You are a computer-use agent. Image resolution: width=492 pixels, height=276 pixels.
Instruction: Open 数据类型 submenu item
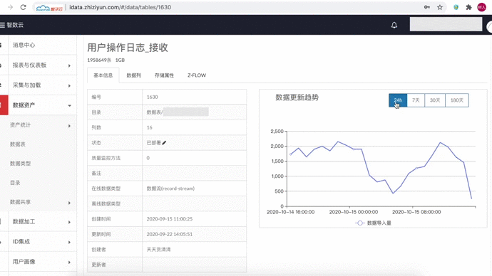point(21,164)
